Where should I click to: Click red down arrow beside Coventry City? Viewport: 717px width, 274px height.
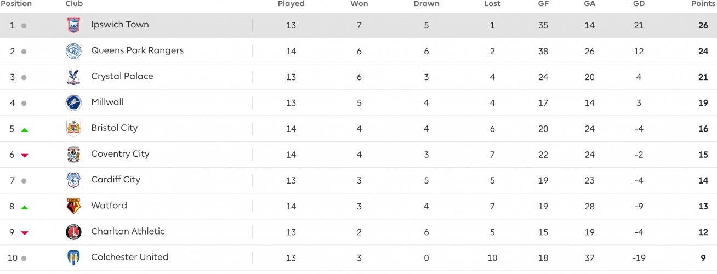pos(24,156)
